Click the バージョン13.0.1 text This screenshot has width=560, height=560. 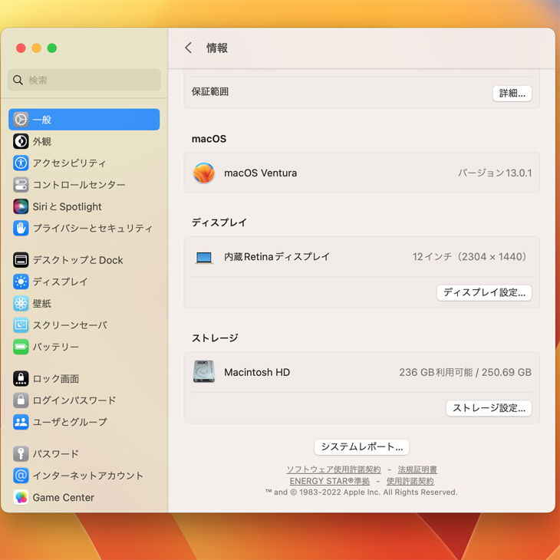coord(495,173)
